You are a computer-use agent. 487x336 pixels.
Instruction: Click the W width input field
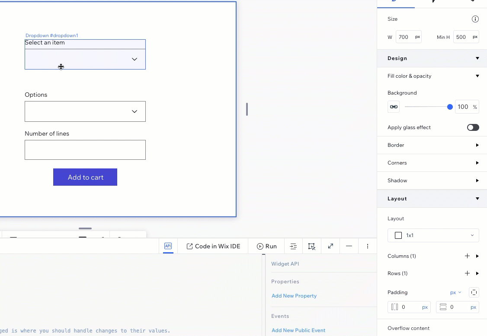408,37
